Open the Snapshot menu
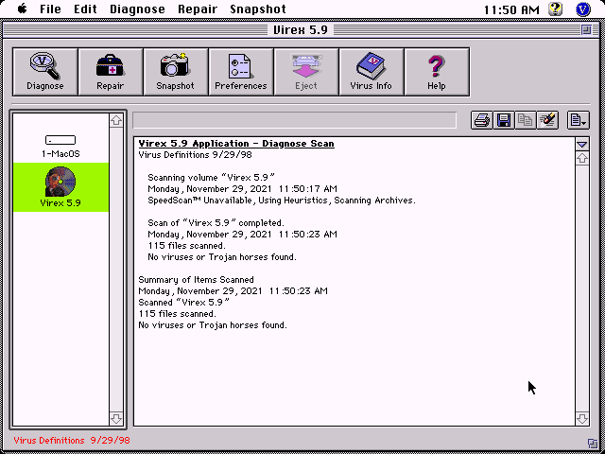Image resolution: width=605 pixels, height=454 pixels. 258,9
